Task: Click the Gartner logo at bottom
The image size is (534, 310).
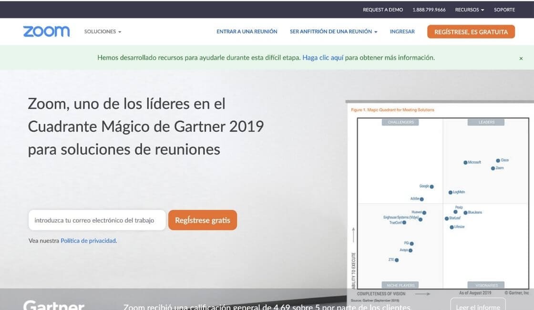Action: coord(54,305)
